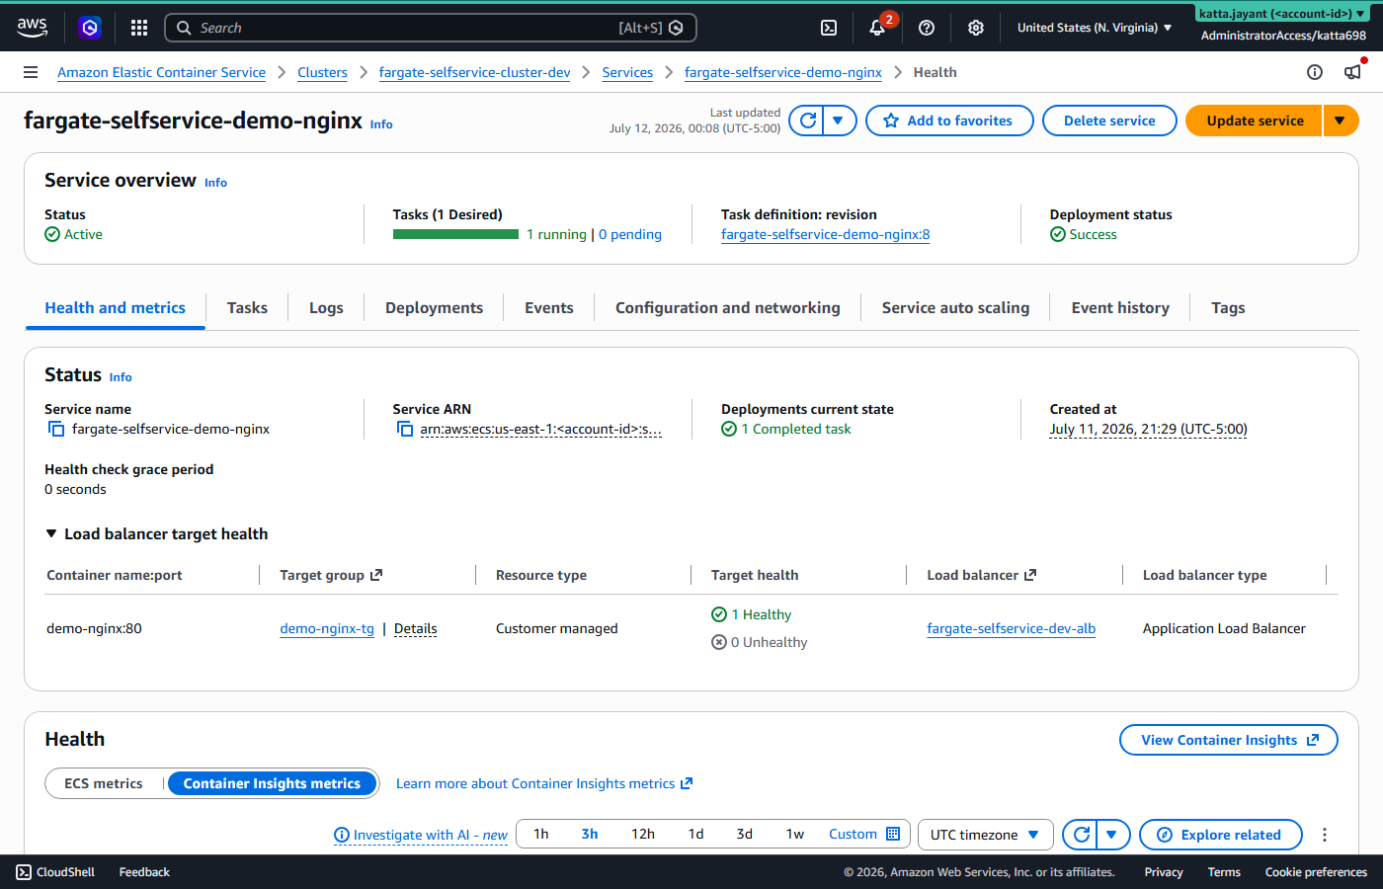Viewport: 1383px width, 889px height.
Task: Select the ECS metrics toggle option
Action: coord(104,783)
